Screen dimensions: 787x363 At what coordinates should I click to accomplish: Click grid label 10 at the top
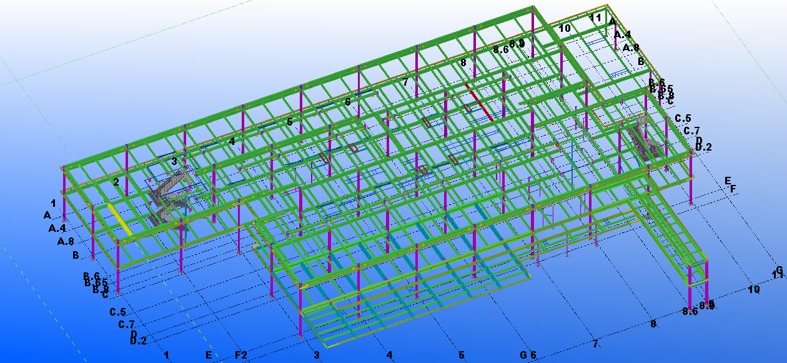pyautogui.click(x=565, y=28)
